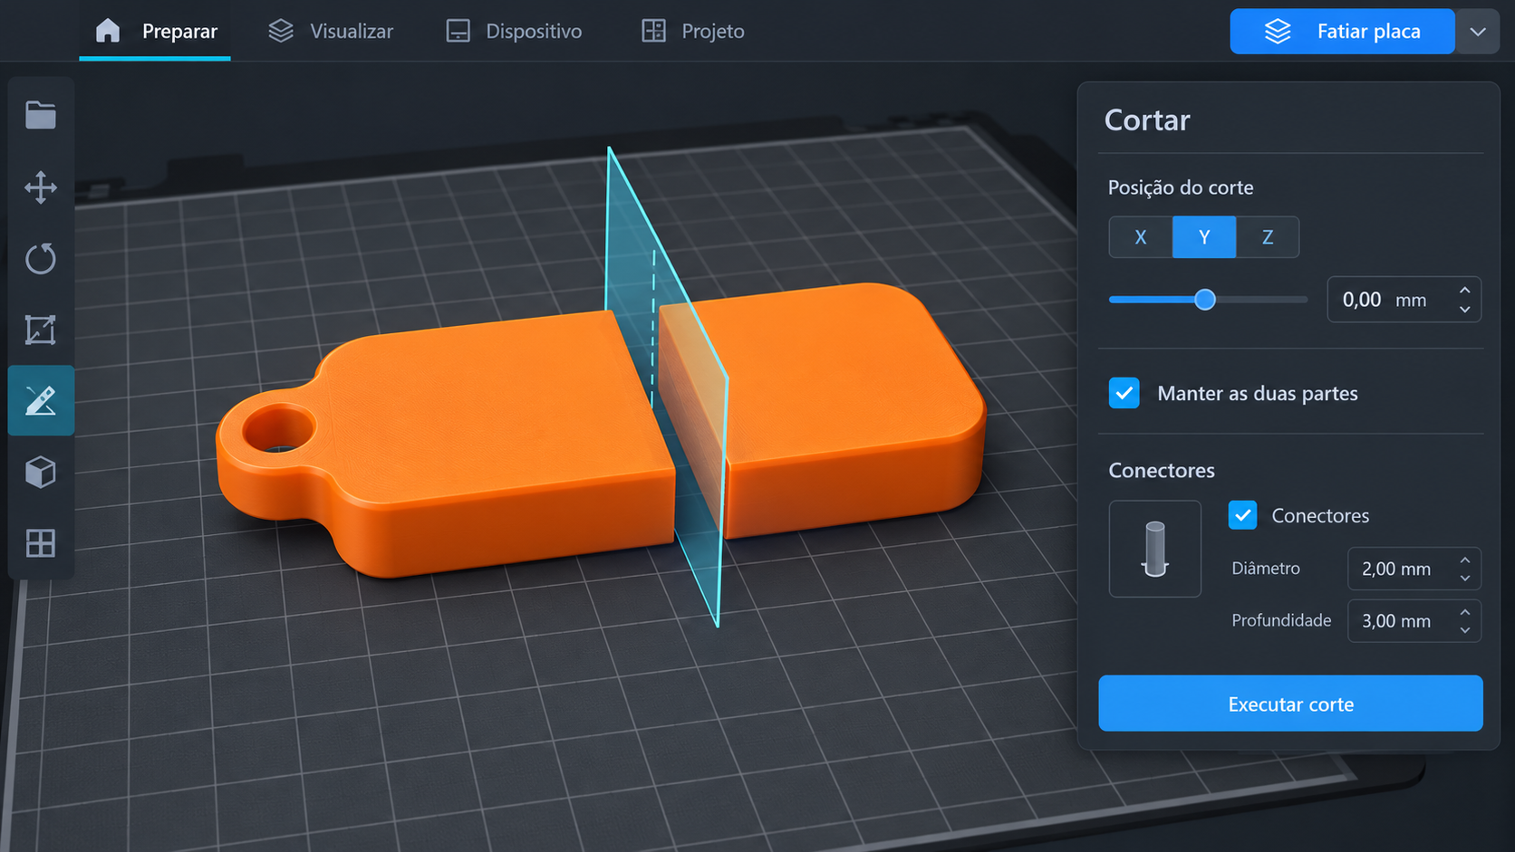Click the Profundidade 3,00 mm field
Image resolution: width=1515 pixels, height=852 pixels.
[1414, 621]
